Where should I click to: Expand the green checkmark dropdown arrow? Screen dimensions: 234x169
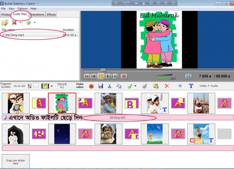(135, 86)
